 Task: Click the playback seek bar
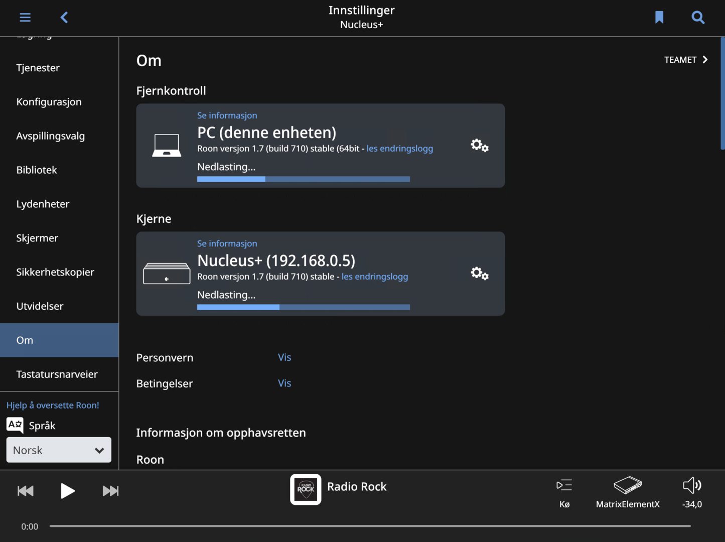(370, 526)
